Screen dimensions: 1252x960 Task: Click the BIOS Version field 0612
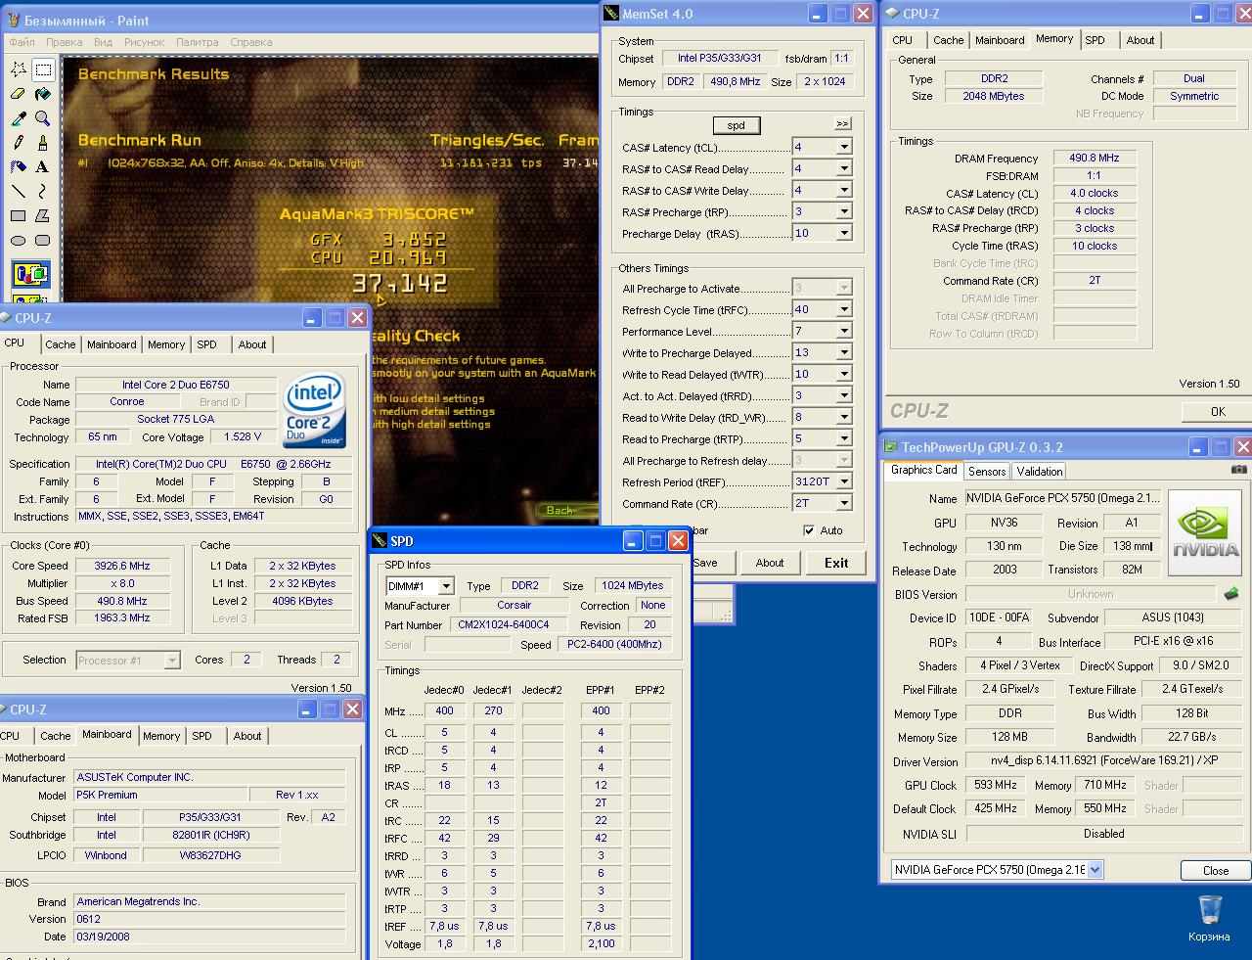(210, 919)
